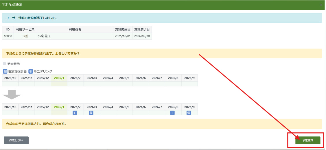Select the 2026/09/30 end date cell
Viewport: 326px width, 150px height.
click(142, 36)
